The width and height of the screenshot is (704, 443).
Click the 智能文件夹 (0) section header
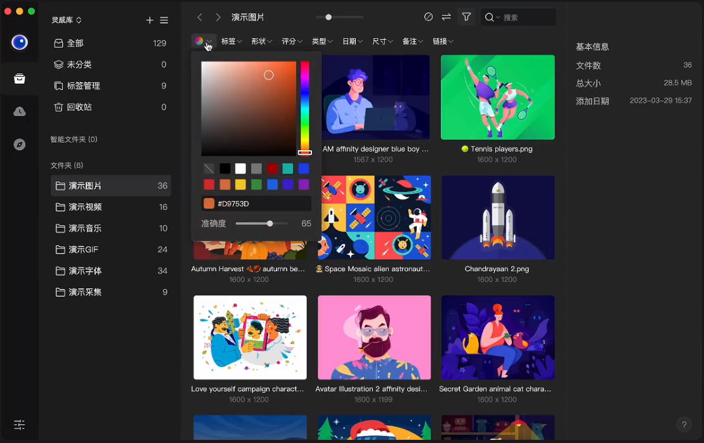74,139
